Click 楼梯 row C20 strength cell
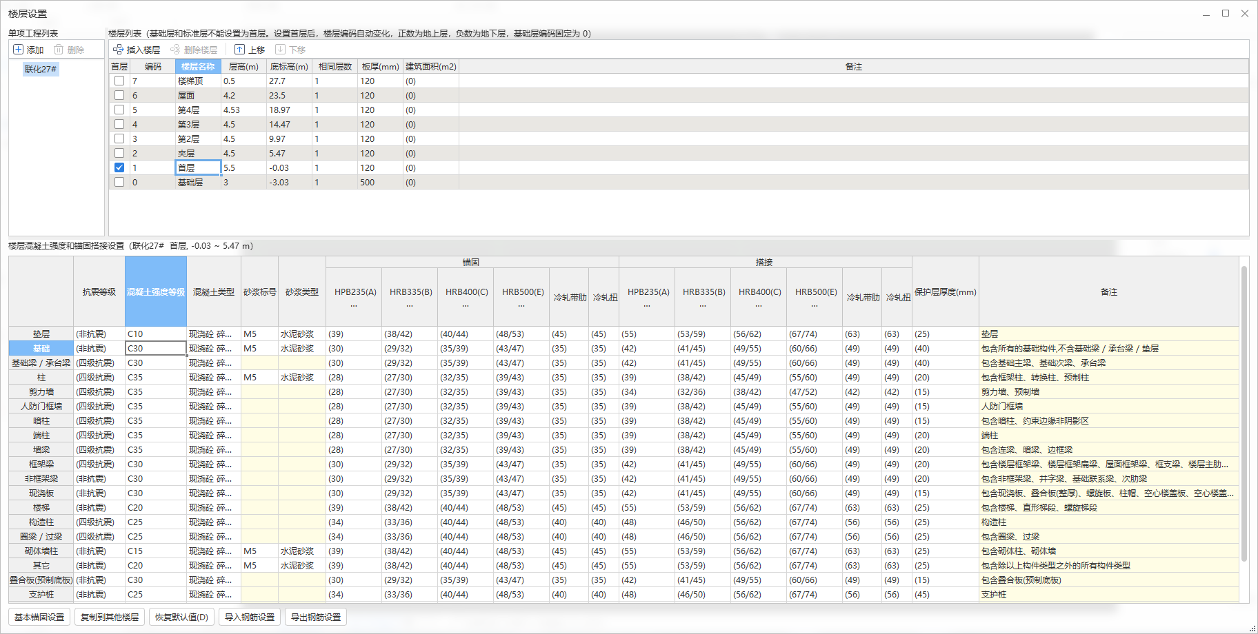Viewport: 1258px width, 634px height. [x=156, y=507]
